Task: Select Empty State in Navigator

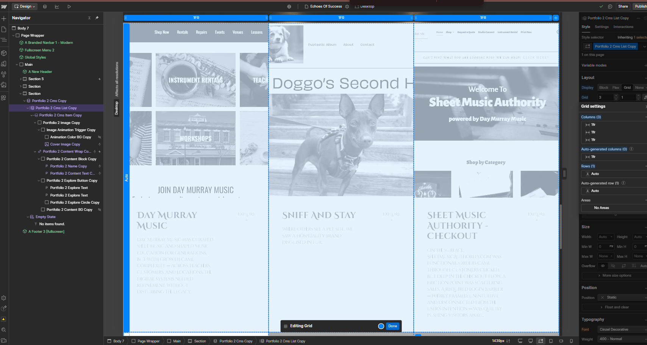Action: (x=45, y=217)
